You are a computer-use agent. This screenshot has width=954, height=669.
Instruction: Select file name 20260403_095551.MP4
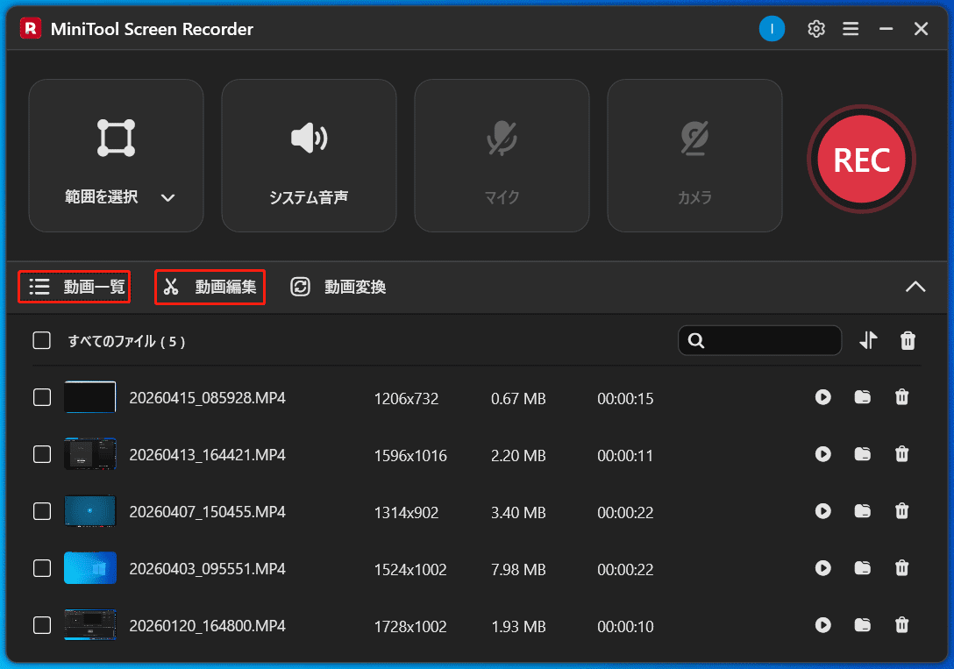[x=208, y=569]
